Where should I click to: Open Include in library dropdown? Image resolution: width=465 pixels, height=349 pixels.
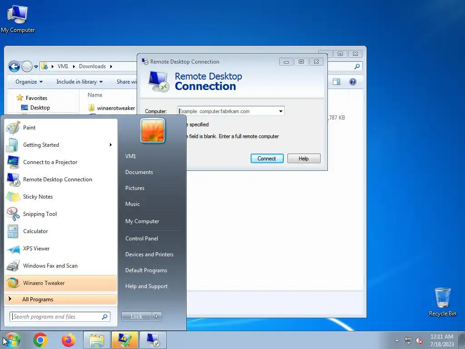tap(79, 82)
